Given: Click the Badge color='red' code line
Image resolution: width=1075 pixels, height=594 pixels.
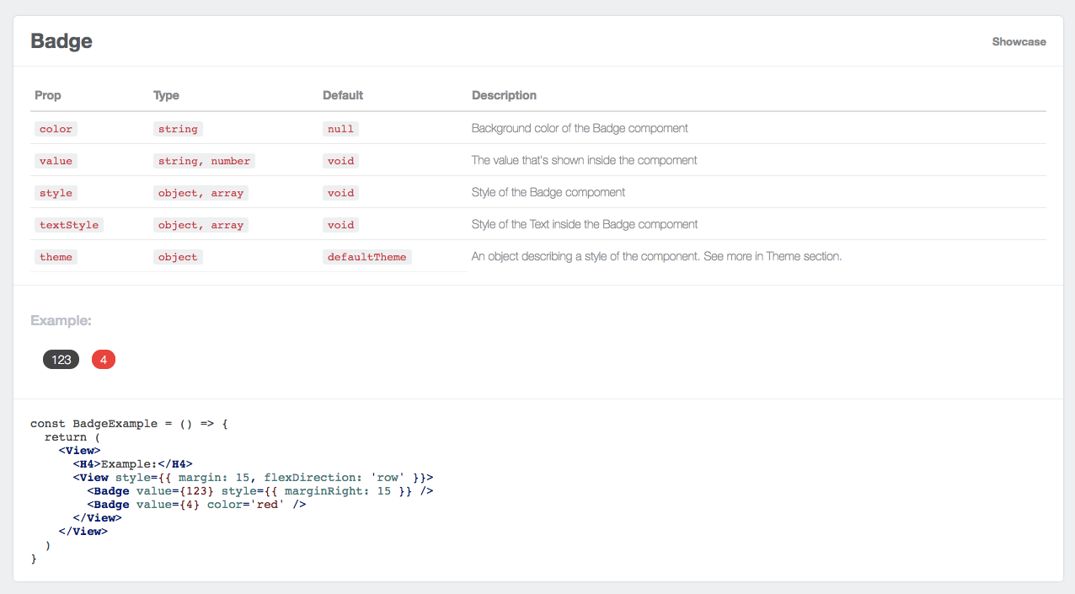Looking at the screenshot, I should coord(196,505).
